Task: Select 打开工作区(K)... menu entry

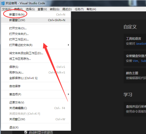Action: click(x=36, y=39)
